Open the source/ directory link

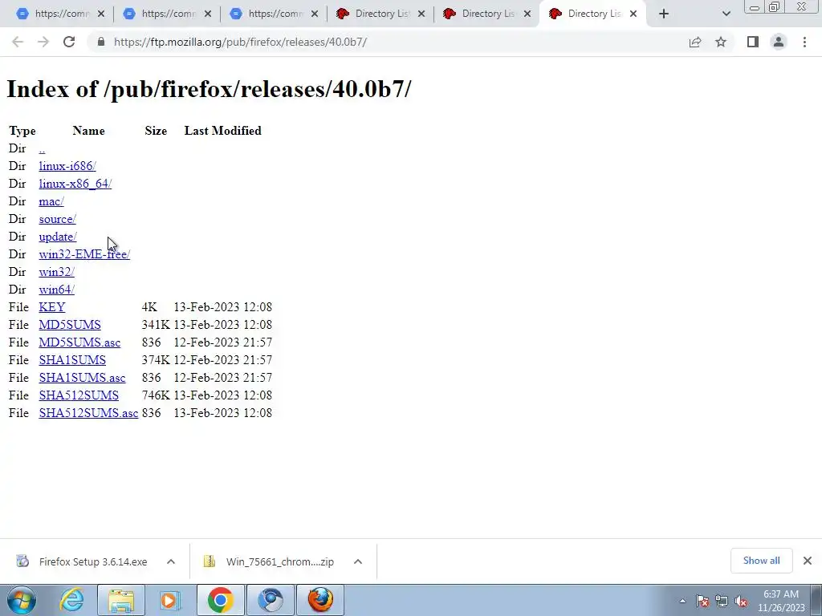57,219
